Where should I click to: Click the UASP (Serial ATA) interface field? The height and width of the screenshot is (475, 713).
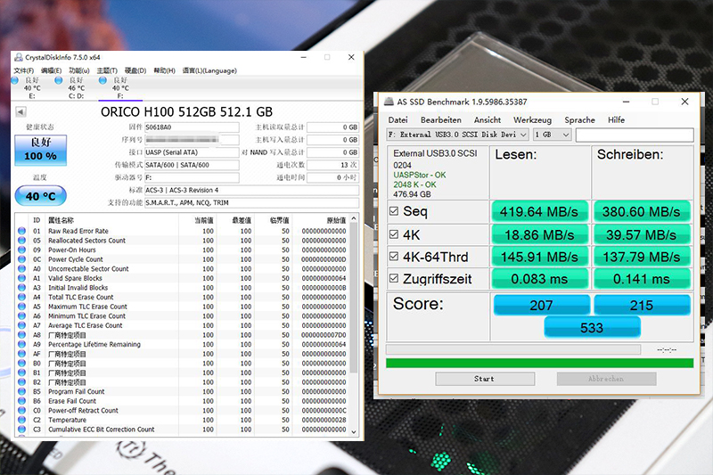click(x=192, y=152)
